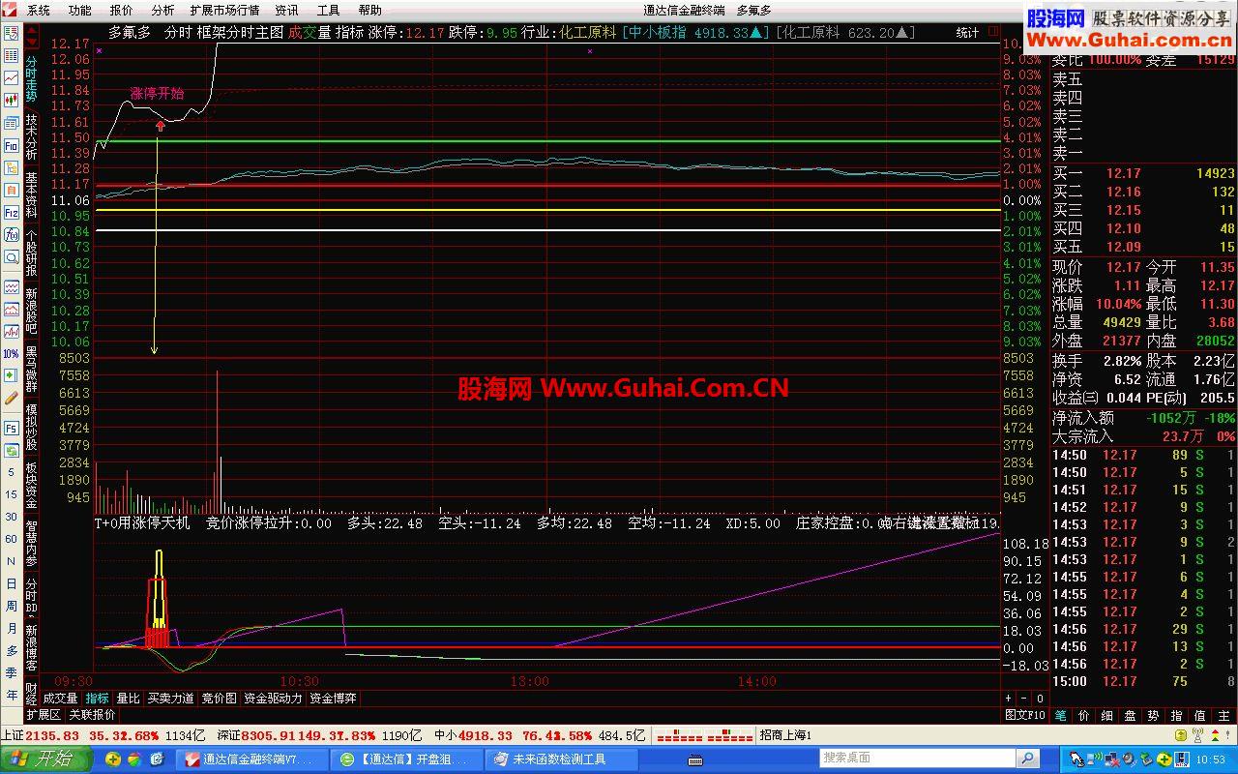
Task: Select the pencil drawing tool icon
Action: 11,399
